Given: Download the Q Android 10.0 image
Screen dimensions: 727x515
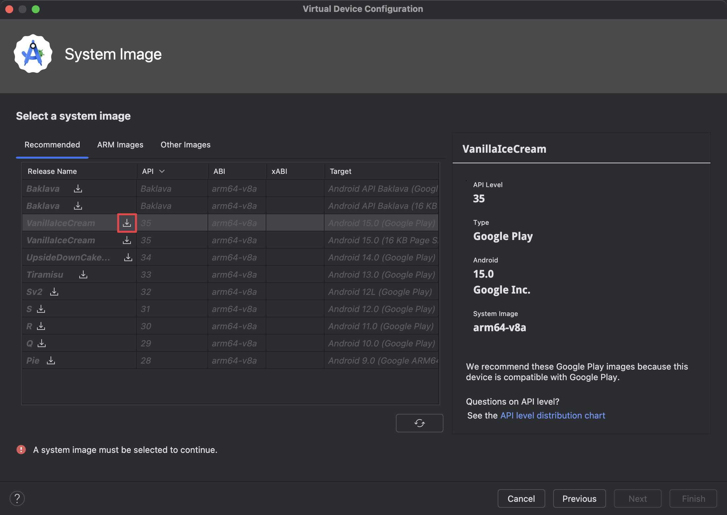Looking at the screenshot, I should tap(41, 343).
